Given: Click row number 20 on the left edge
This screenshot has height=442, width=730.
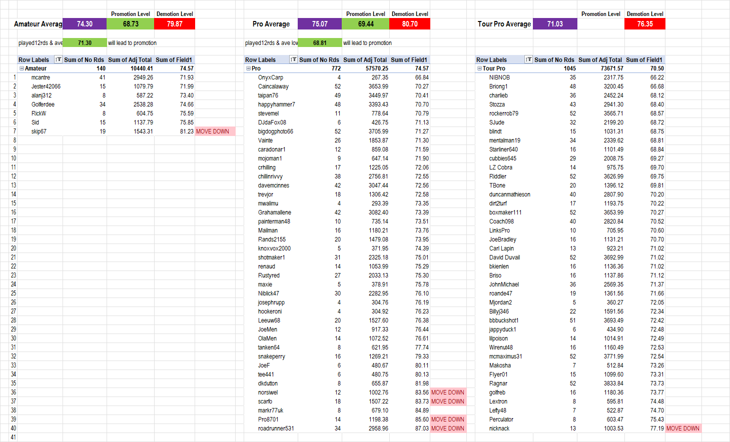Looking at the screenshot, I should [14, 248].
